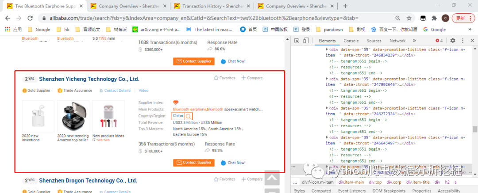Open i7 tws colorful earphones thumbnail
The image size is (478, 193).
(x=108, y=116)
